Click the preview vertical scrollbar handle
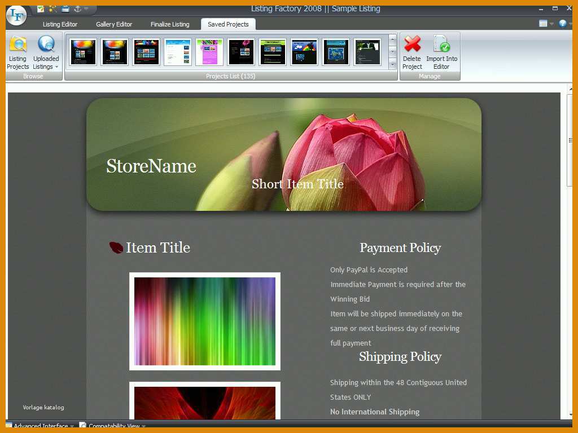Image resolution: width=578 pixels, height=433 pixels. coord(570,140)
